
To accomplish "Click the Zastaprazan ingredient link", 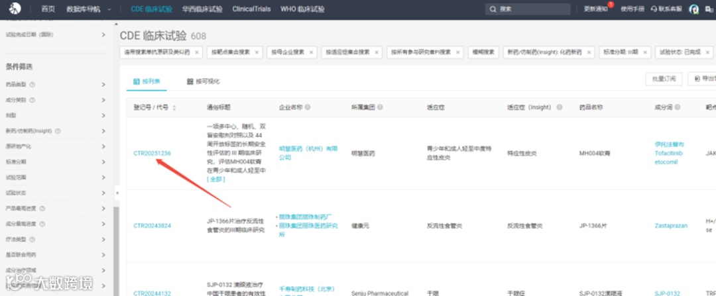I will pos(671,226).
